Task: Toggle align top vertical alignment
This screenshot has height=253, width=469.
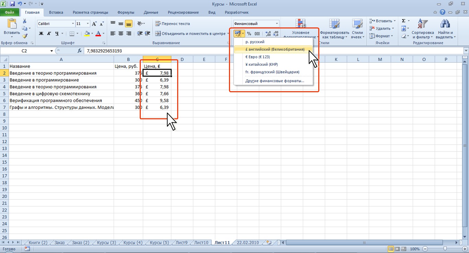Action: (113, 24)
